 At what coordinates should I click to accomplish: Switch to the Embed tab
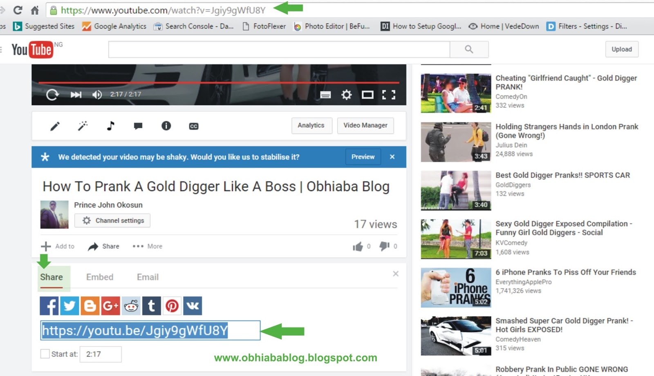point(100,277)
